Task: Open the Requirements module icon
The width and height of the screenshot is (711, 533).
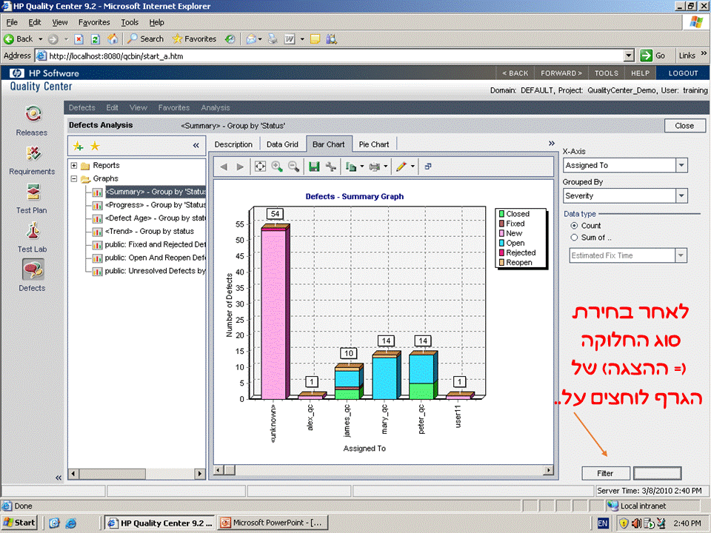Action: click(x=33, y=154)
